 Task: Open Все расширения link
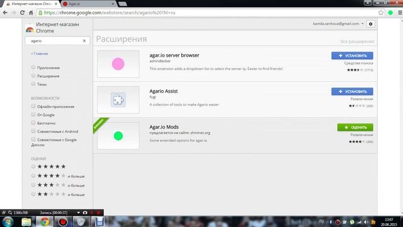click(x=357, y=42)
